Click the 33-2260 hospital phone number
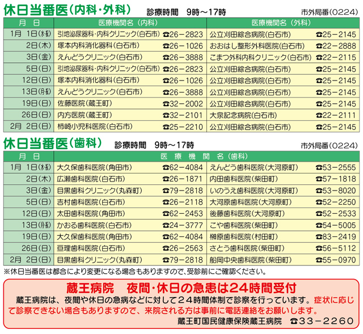This screenshot has height=334, width=363. (326, 322)
